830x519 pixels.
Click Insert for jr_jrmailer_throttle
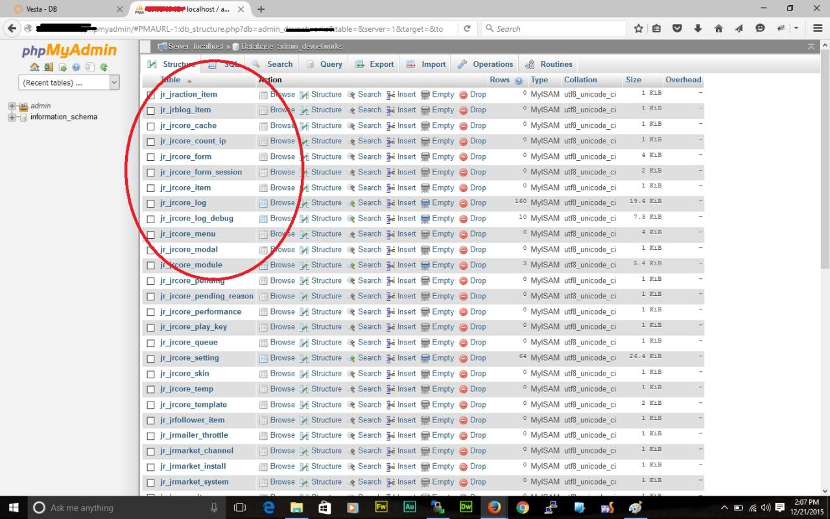401,435
